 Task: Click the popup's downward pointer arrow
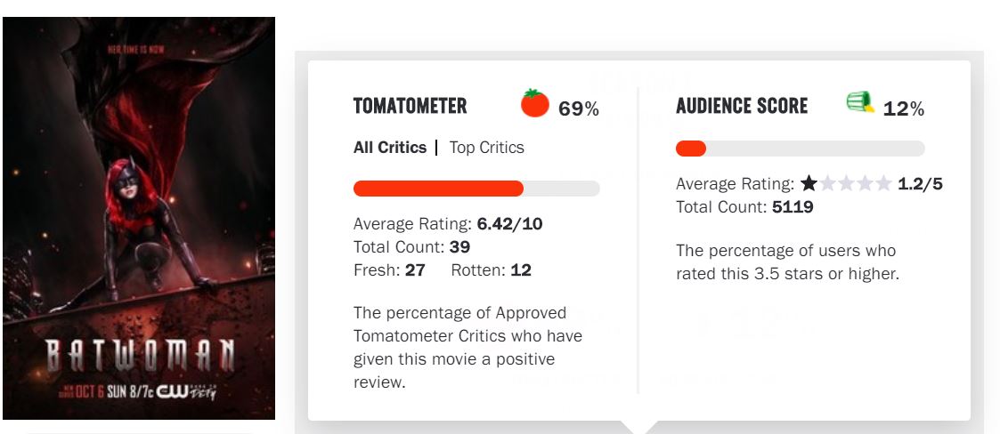click(x=638, y=426)
